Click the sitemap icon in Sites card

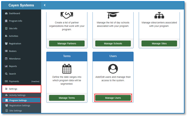(x=159, y=15)
